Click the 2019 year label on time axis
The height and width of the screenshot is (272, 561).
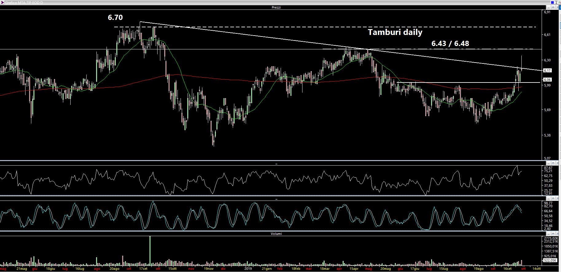point(248,269)
